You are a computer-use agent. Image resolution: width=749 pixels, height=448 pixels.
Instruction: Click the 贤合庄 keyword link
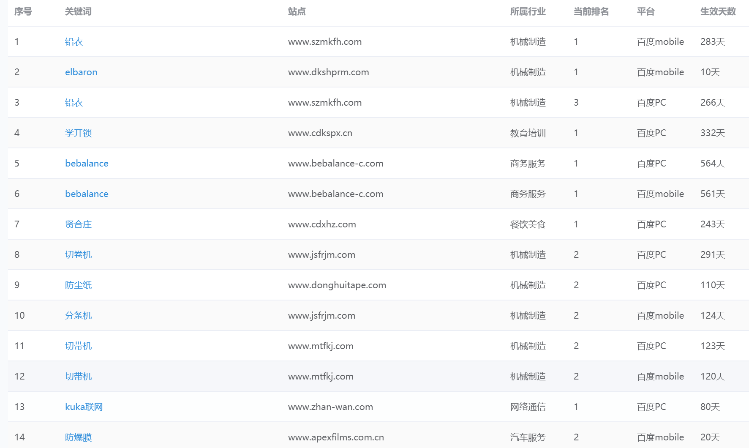[x=78, y=224]
